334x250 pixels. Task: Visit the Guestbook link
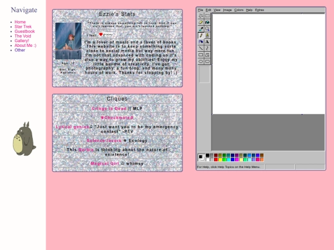tap(25, 31)
